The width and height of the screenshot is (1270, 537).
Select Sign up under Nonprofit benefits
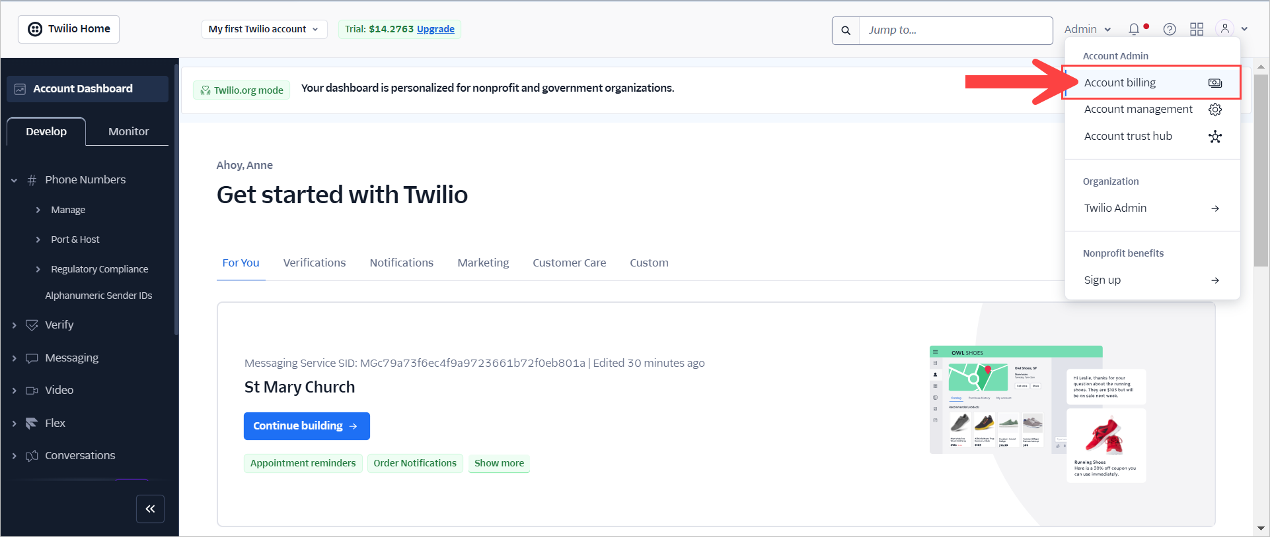[x=1152, y=280]
